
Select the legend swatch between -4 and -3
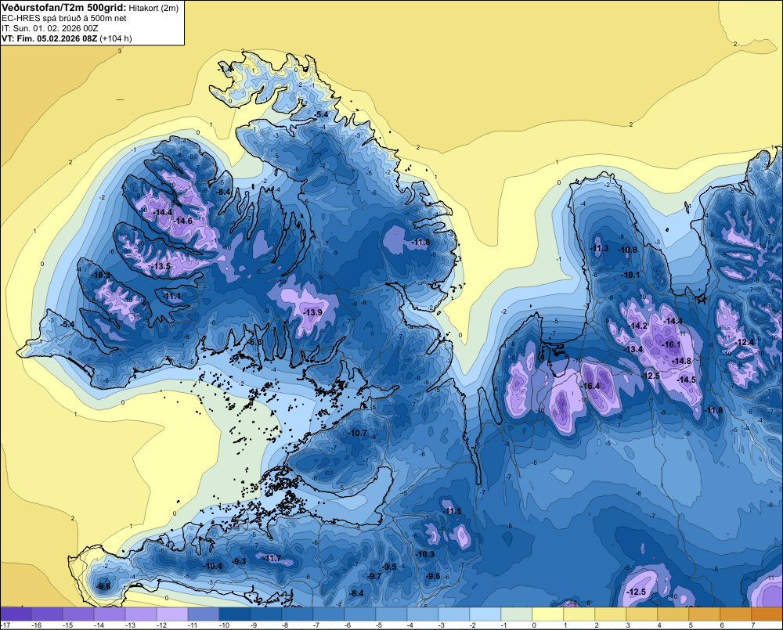point(423,614)
